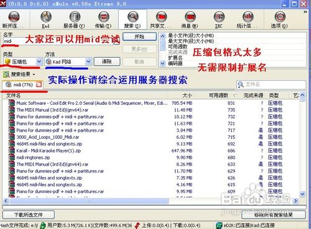Image resolution: width=311 pixels, height=229 pixels.
Task: Click users icon in status bar
Action: (x=43, y=225)
